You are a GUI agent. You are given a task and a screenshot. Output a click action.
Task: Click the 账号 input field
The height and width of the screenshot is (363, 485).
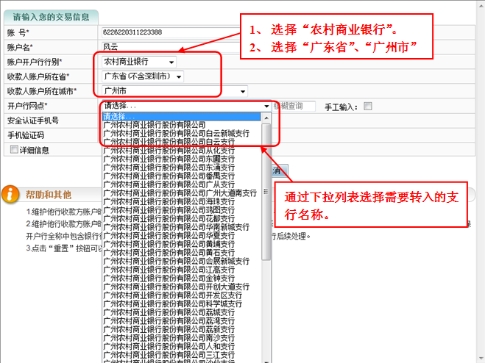click(x=171, y=32)
